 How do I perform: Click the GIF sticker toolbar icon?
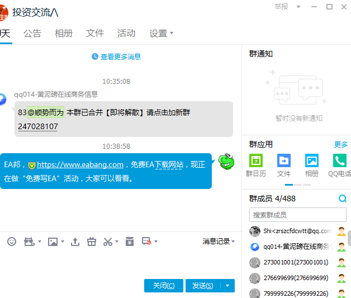(29, 242)
